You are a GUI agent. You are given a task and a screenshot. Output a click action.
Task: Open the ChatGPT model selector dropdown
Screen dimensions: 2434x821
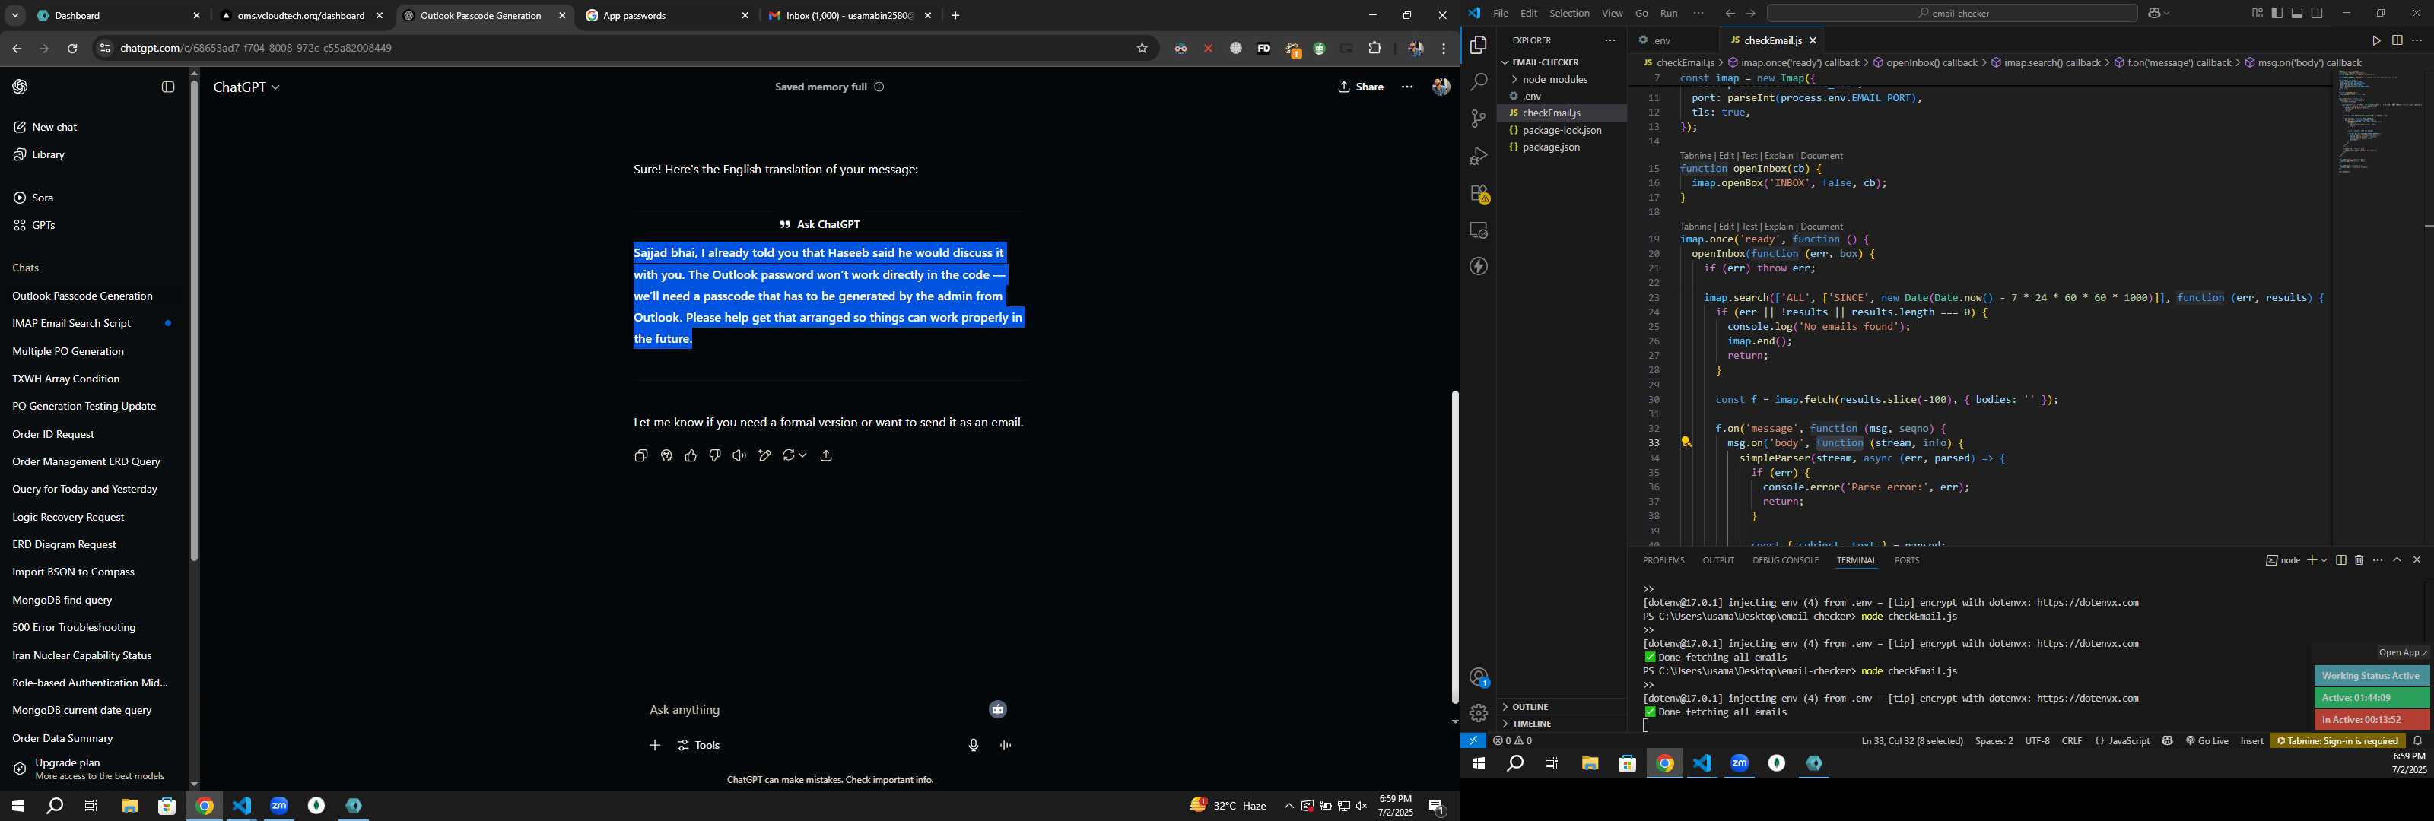246,87
